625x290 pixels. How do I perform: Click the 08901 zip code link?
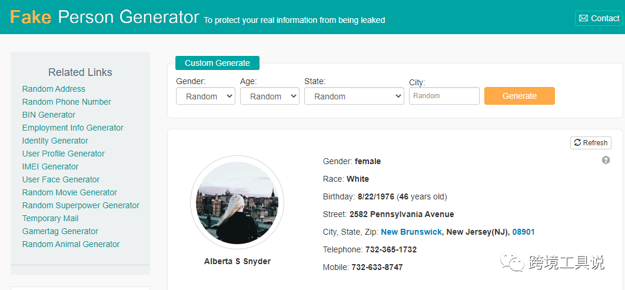pos(523,232)
